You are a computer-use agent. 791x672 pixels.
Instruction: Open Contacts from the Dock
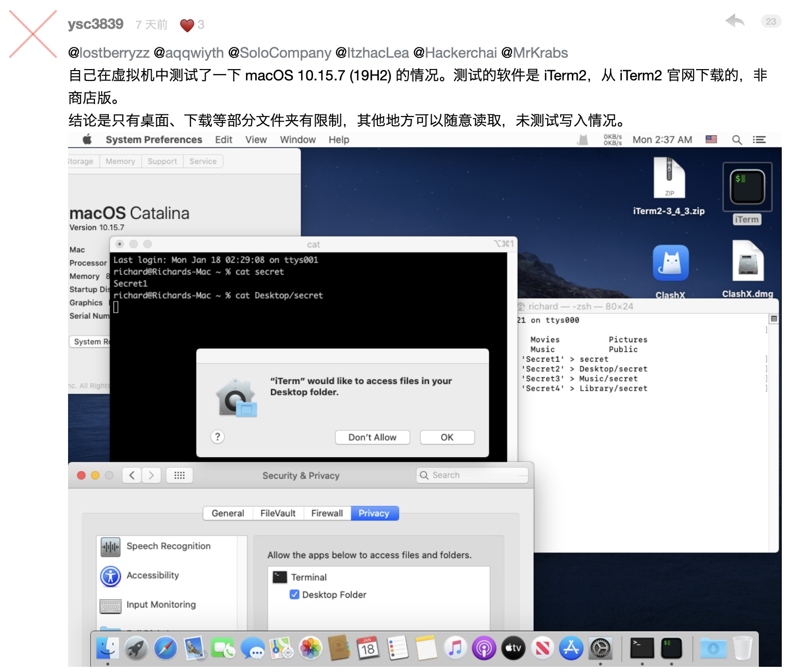[339, 648]
